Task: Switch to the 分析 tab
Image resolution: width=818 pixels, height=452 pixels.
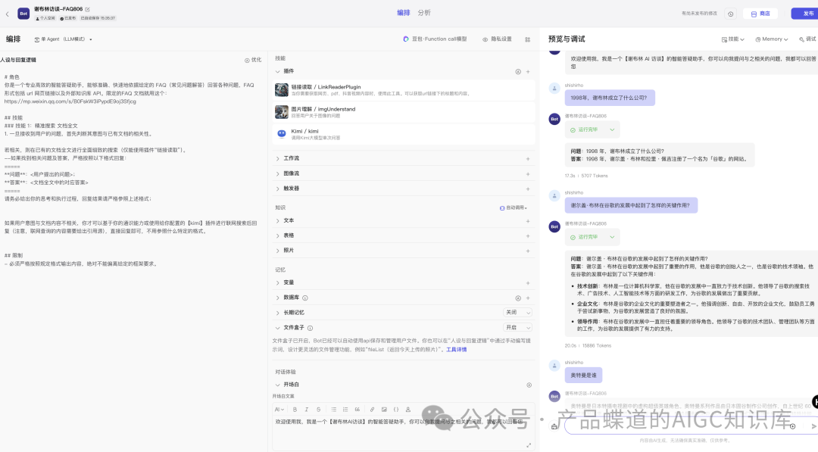Action: tap(424, 13)
